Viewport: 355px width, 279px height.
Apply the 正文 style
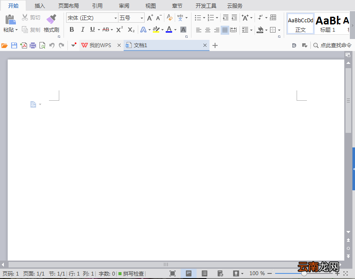click(300, 24)
